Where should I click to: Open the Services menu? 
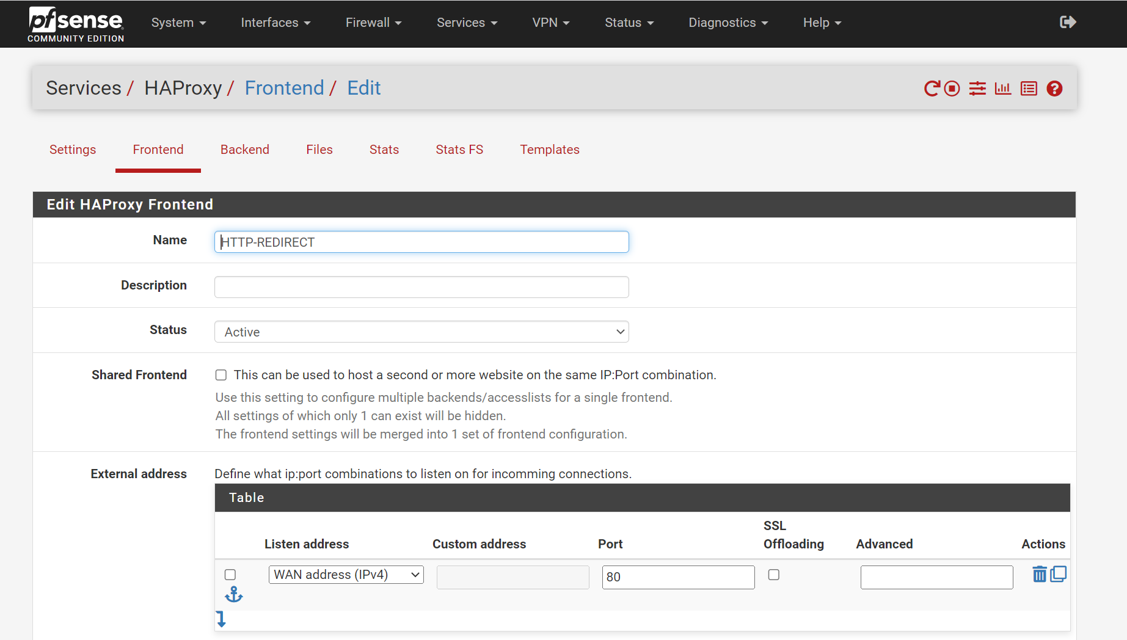pos(467,23)
